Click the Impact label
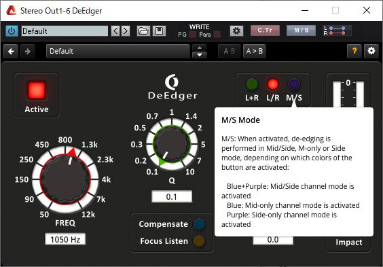The width and height of the screenshot is (383, 267). coord(349,243)
